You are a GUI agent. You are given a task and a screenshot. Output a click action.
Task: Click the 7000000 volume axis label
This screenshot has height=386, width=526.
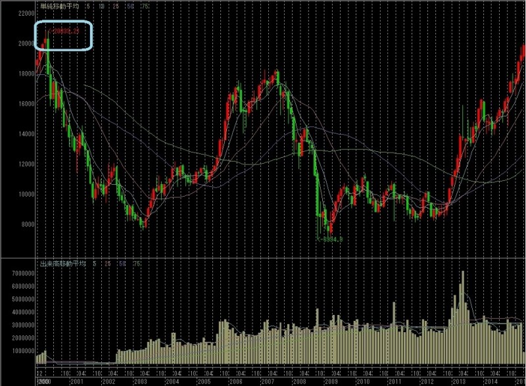(x=22, y=273)
